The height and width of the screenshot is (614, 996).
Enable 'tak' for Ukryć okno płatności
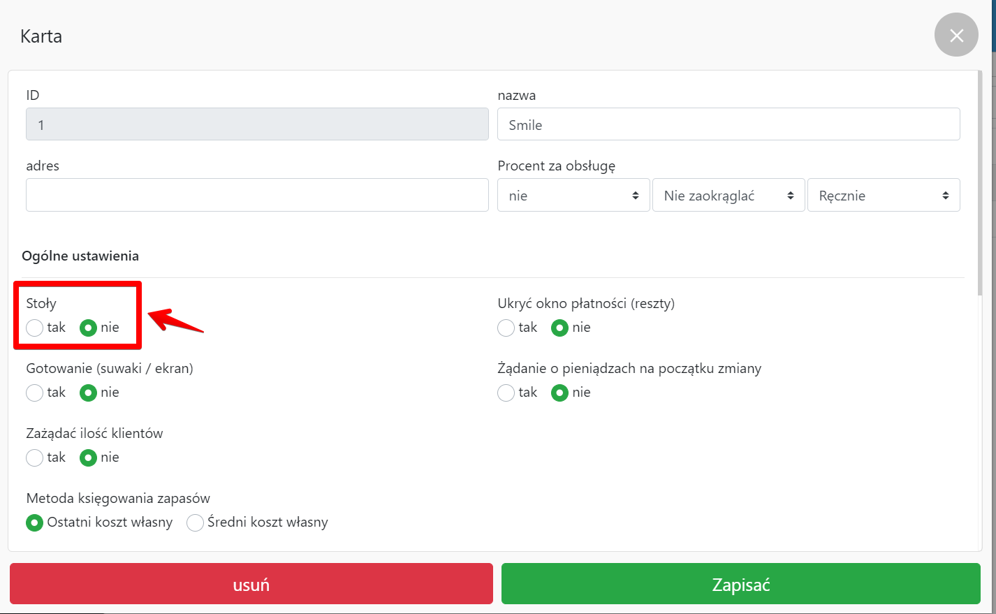506,328
